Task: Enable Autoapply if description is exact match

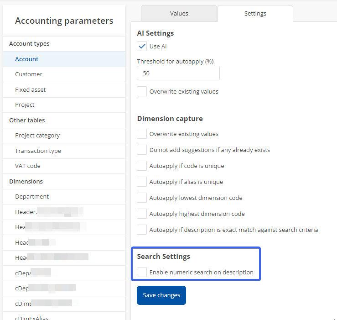Action: coord(142,230)
